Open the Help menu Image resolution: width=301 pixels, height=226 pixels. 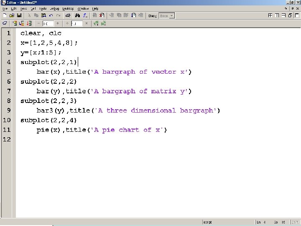tap(95, 8)
